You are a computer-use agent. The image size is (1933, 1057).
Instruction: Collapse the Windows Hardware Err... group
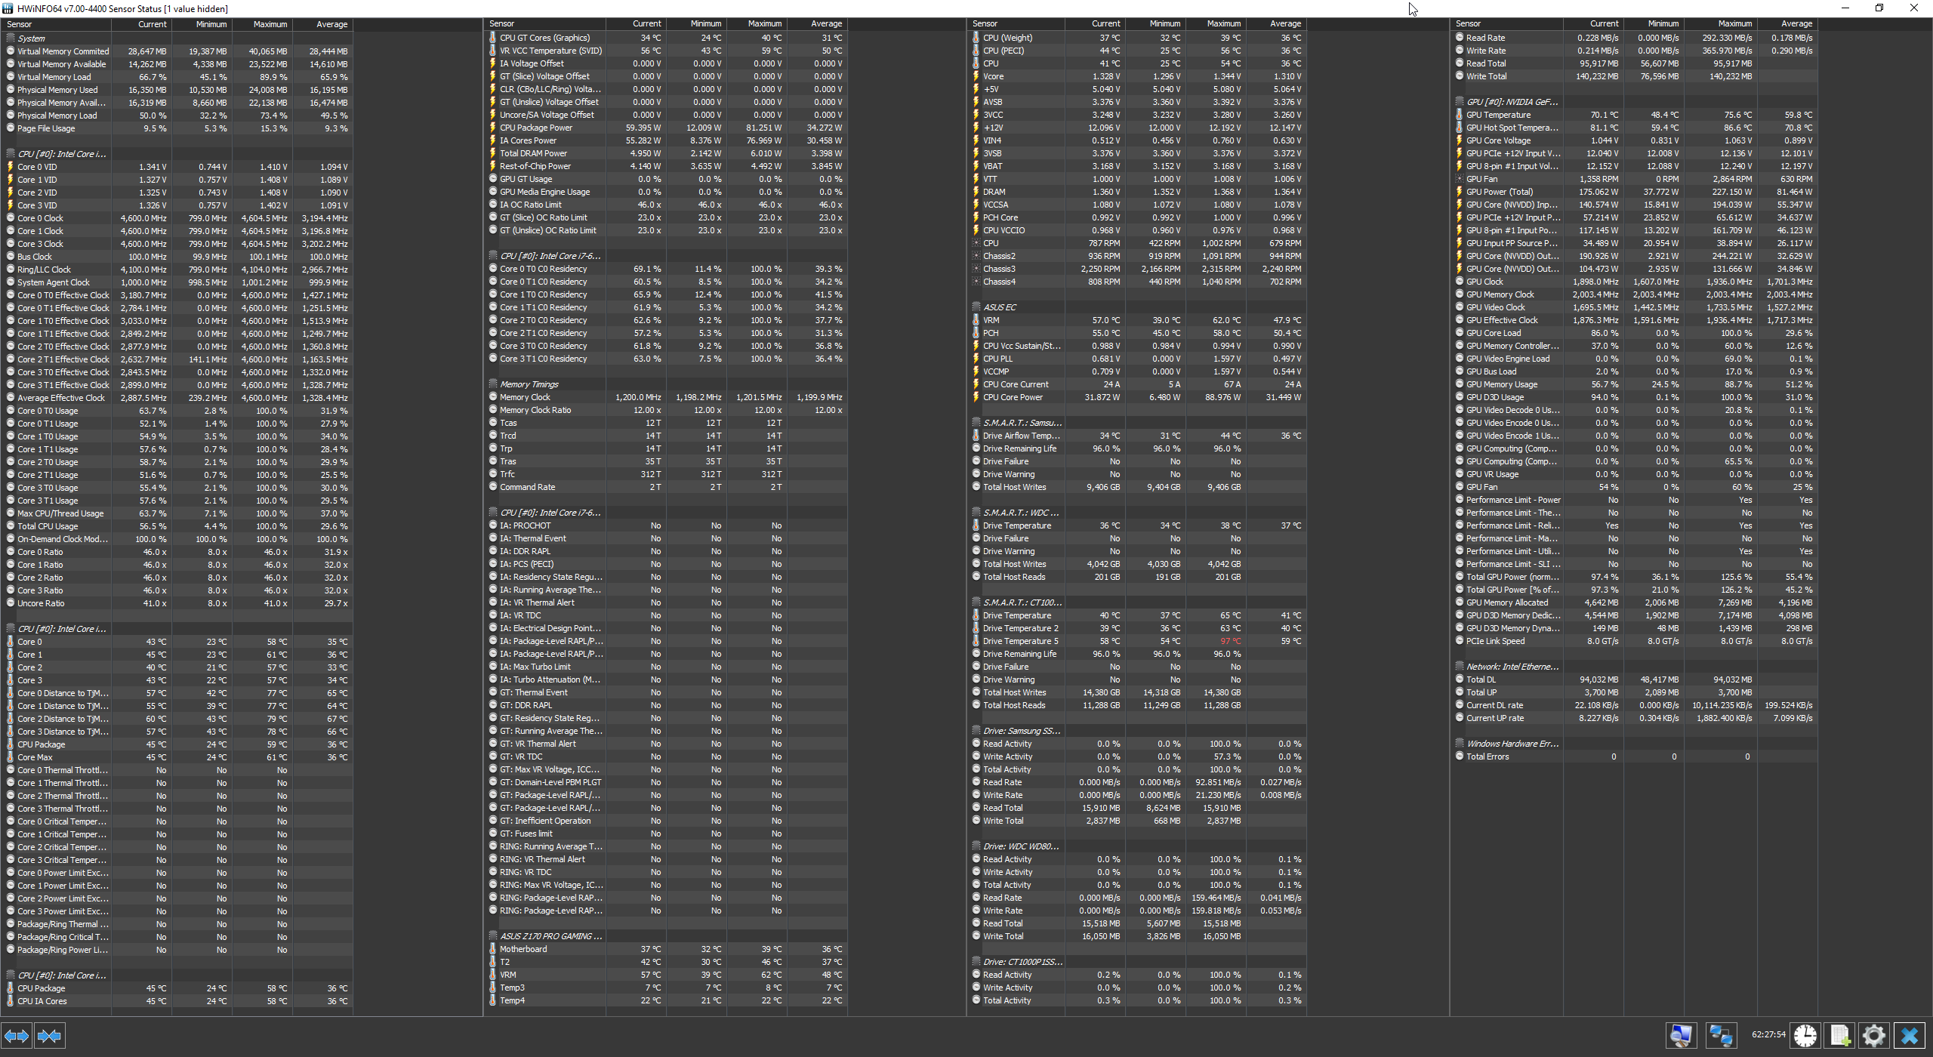coord(1512,744)
